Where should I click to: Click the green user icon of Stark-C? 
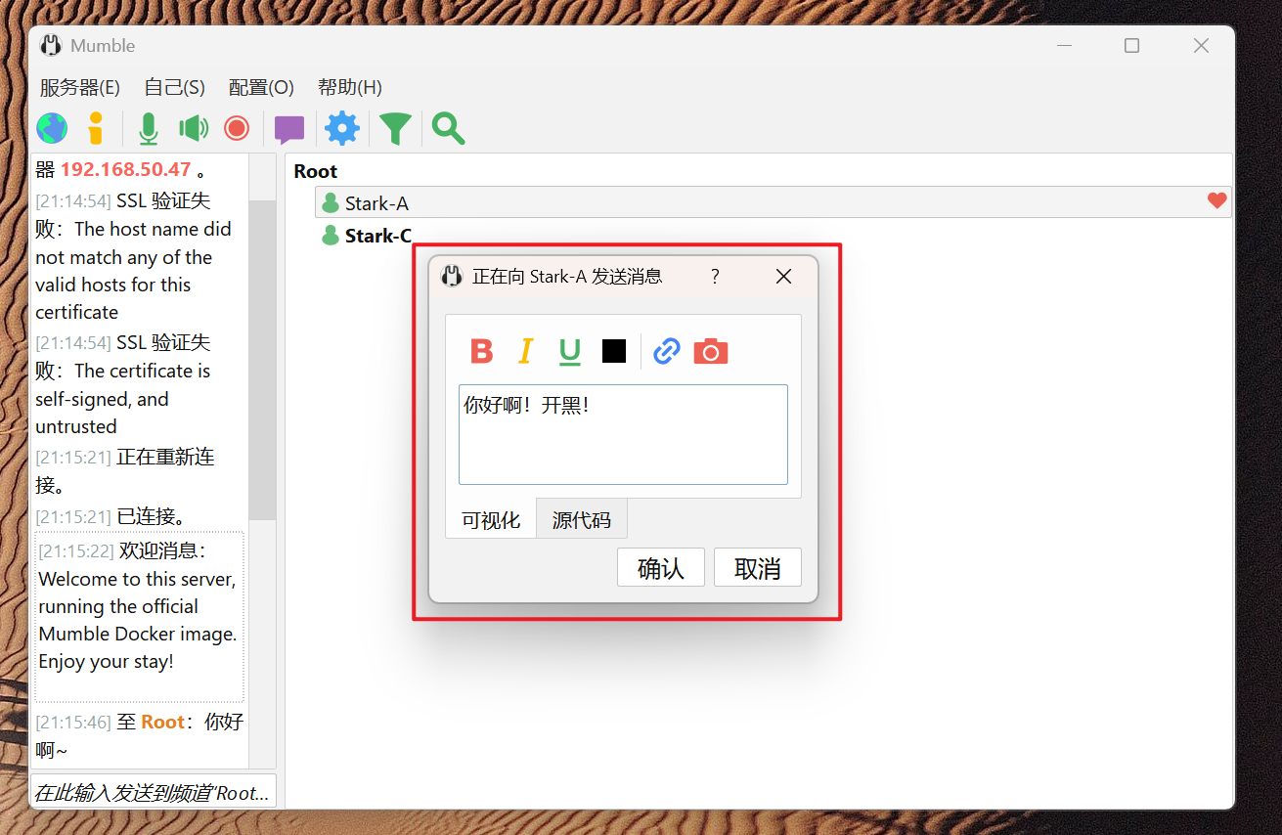331,236
